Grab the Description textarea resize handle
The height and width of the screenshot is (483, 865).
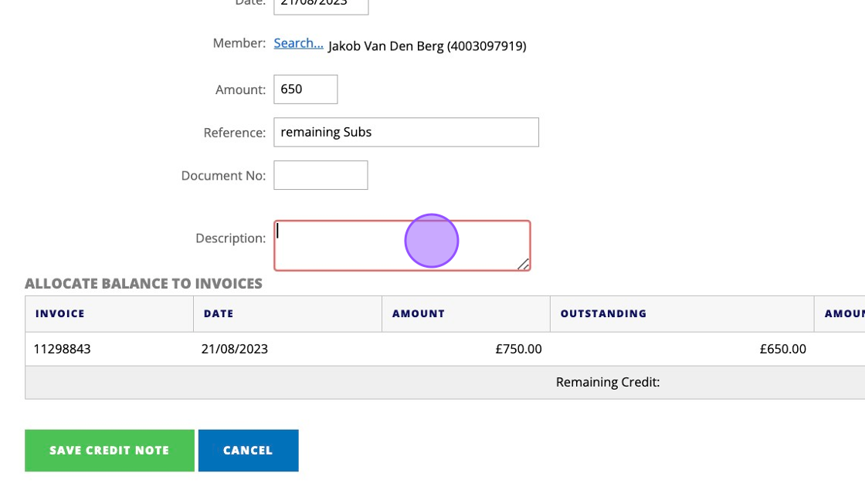(x=523, y=264)
